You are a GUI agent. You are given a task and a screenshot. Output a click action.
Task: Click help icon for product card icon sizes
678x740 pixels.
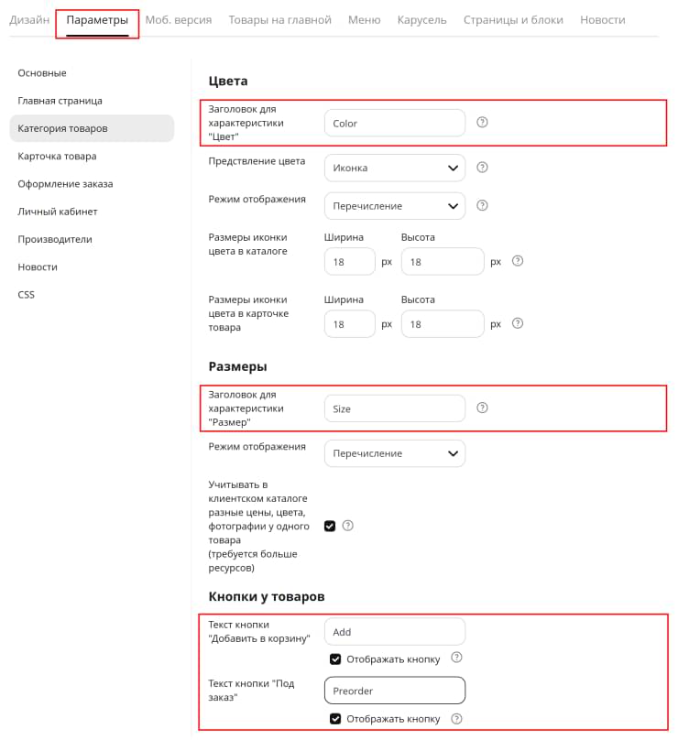518,323
